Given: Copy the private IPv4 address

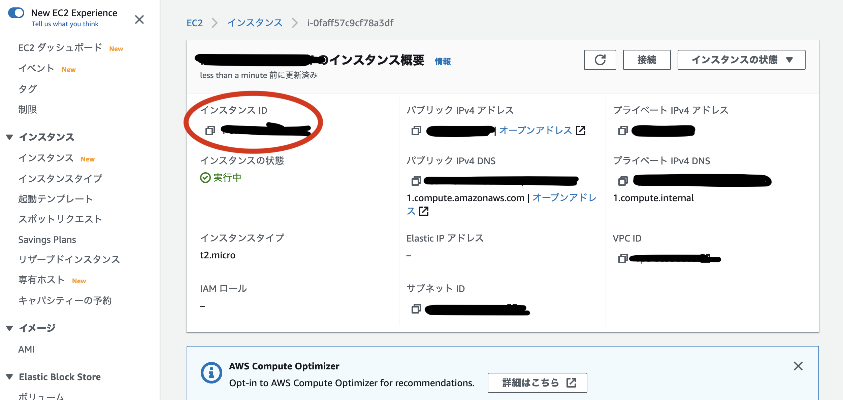Looking at the screenshot, I should tap(623, 131).
